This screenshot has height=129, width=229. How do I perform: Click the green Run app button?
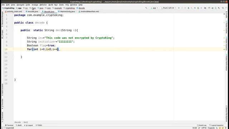click(x=179, y=8)
